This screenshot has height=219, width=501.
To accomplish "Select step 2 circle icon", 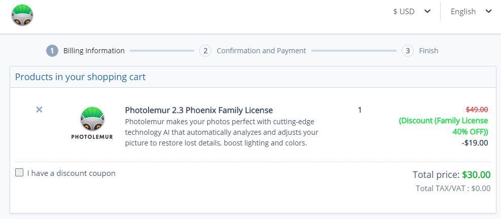I will click(205, 51).
